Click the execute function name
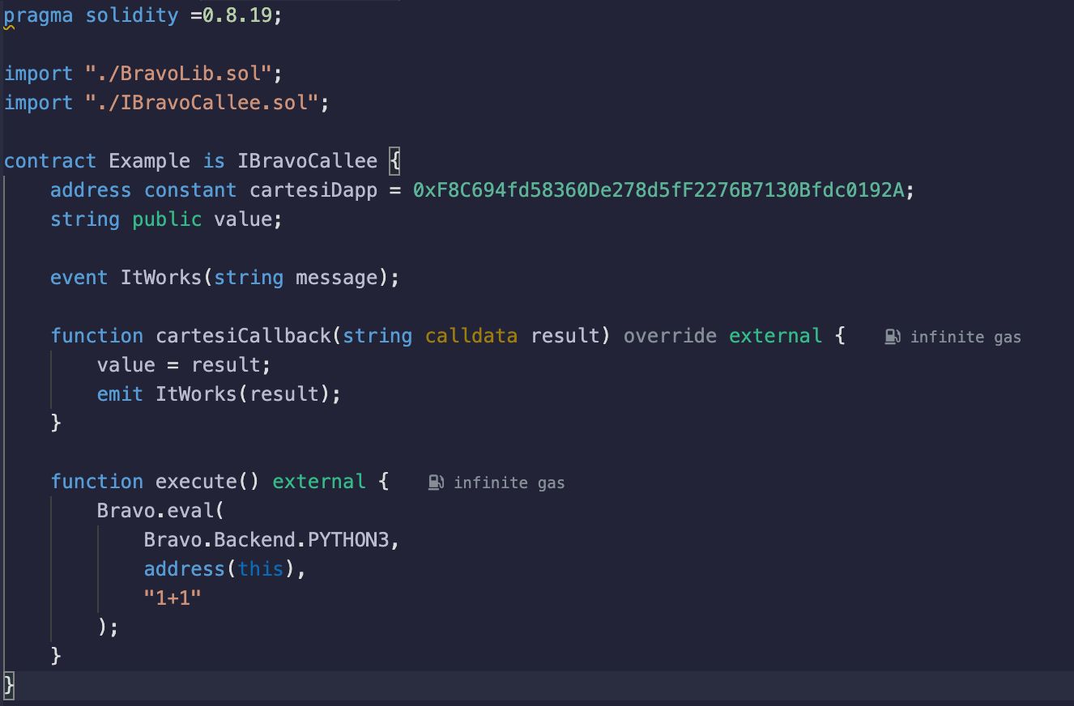 196,482
